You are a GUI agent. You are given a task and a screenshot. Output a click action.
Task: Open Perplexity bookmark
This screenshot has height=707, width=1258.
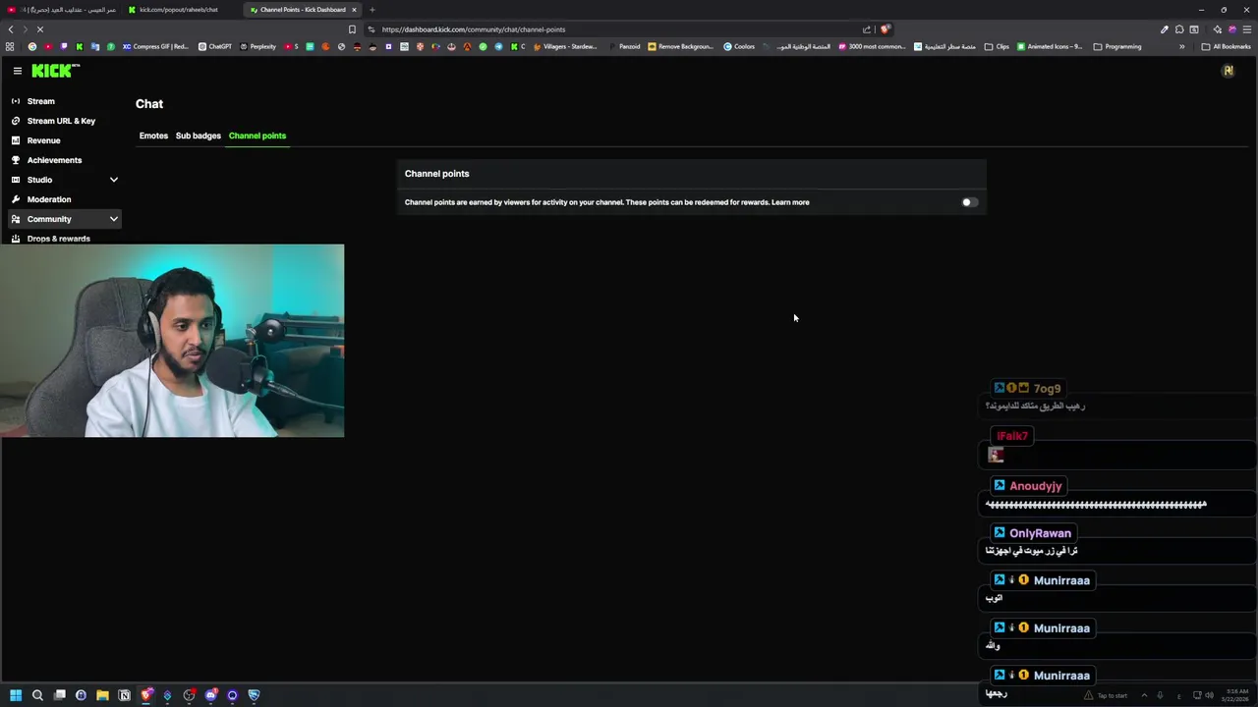257,46
